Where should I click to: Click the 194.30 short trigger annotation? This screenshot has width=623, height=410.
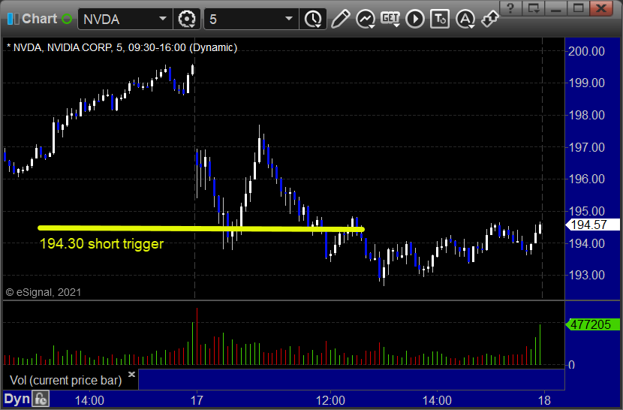pos(102,244)
